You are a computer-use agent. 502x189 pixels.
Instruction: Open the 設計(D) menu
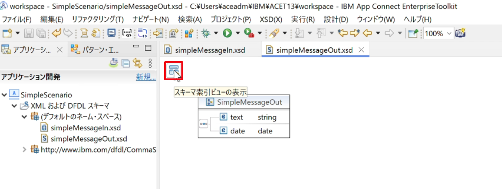[x=336, y=19]
